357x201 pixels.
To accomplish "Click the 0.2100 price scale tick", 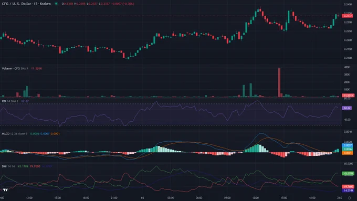I will click(x=348, y=58).
